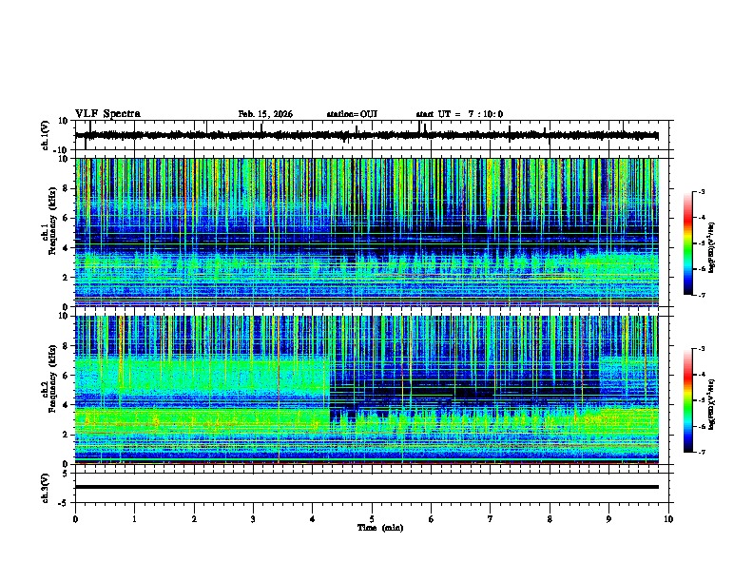Click time axis tick label "2"

194,519
